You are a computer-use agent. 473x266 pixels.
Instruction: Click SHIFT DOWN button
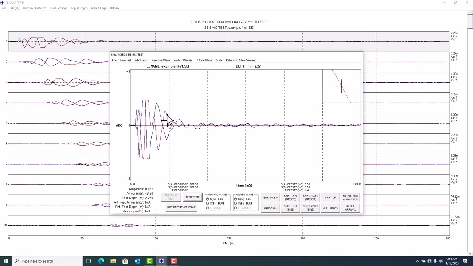[330, 208]
